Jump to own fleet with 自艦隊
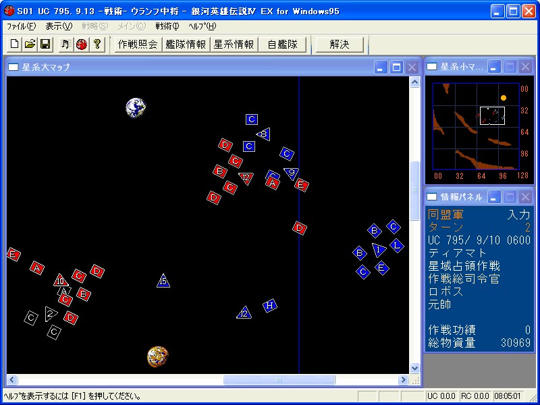 [282, 45]
